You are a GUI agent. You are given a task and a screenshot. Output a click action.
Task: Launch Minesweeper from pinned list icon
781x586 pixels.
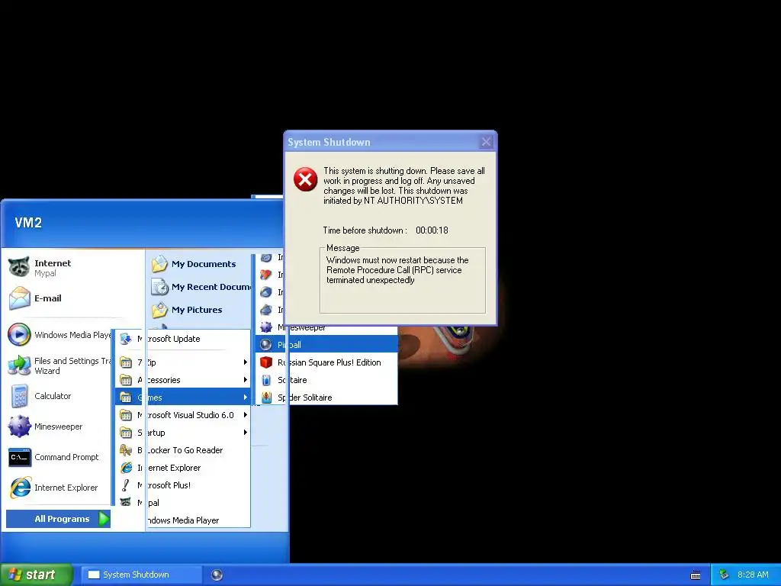tap(19, 427)
